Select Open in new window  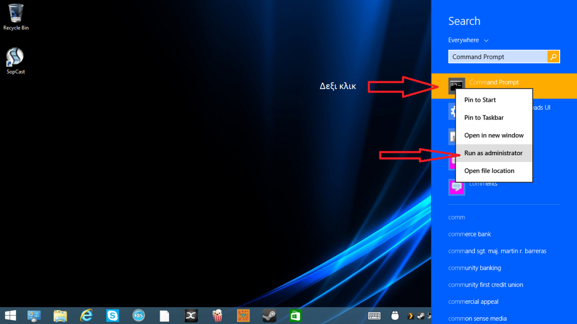[x=494, y=136]
